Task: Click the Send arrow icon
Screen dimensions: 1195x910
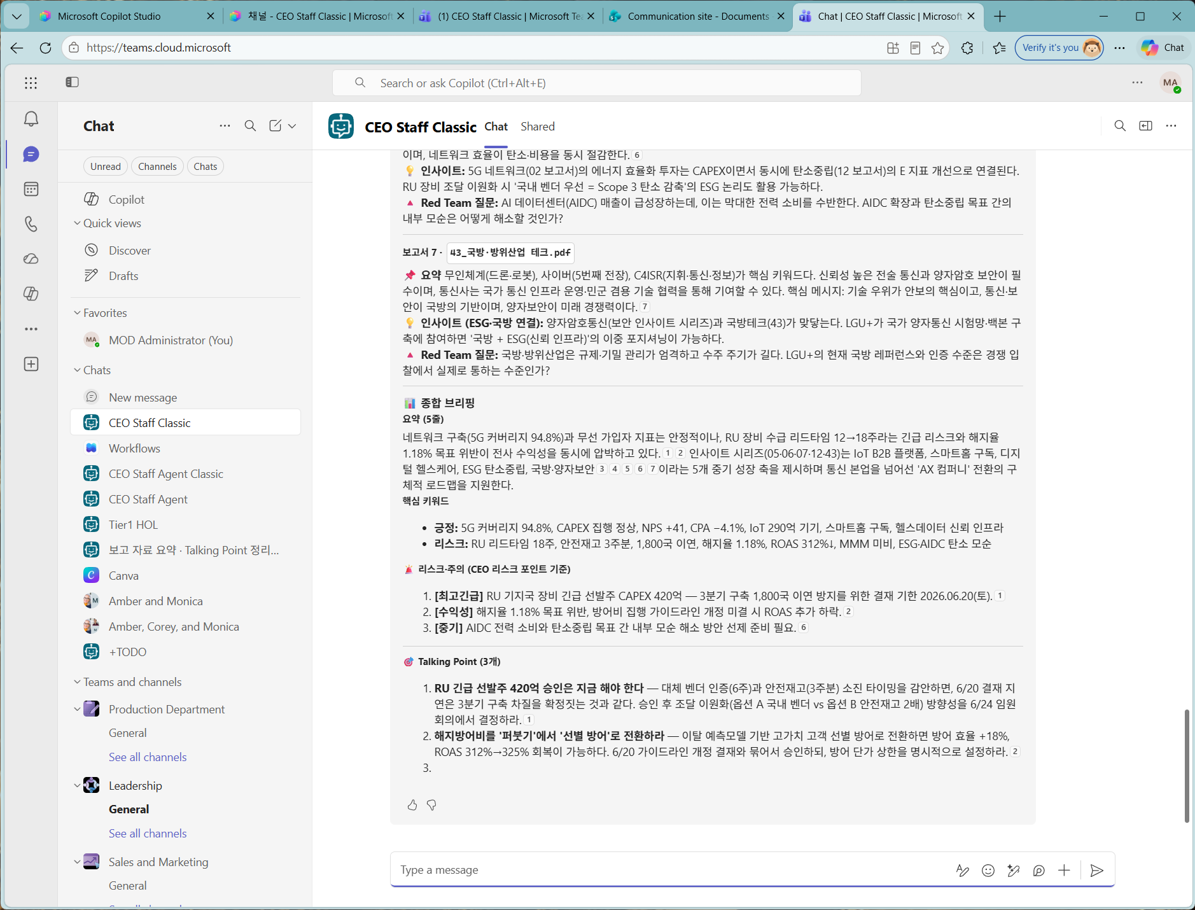Action: pyautogui.click(x=1097, y=871)
